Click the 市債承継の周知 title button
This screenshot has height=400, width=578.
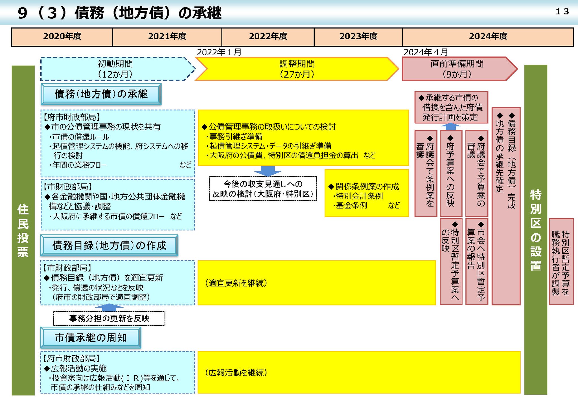coord(91,338)
